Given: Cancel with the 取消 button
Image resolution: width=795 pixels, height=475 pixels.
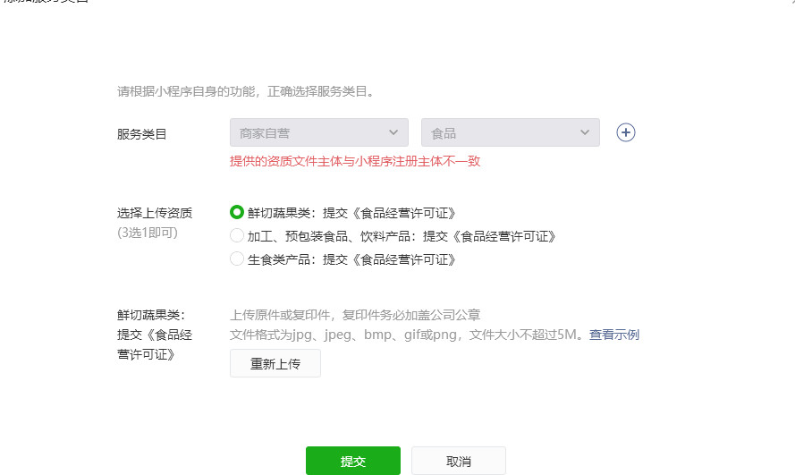Looking at the screenshot, I should point(459,461).
